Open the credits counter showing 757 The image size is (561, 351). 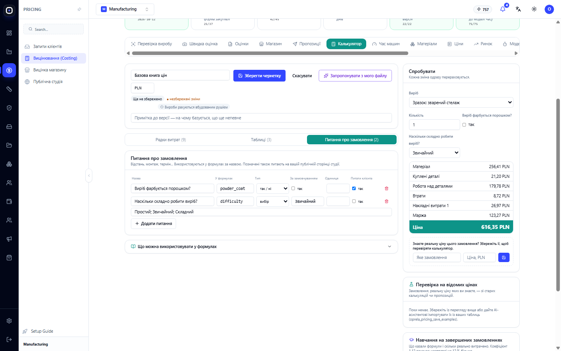[483, 9]
